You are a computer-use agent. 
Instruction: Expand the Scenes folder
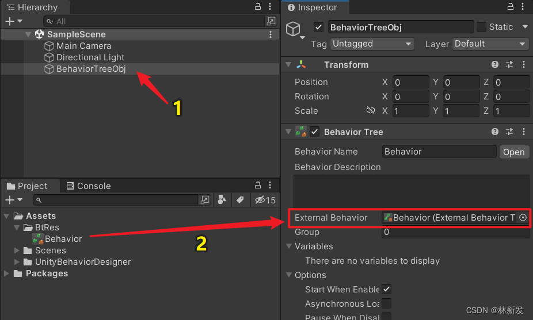(16, 250)
